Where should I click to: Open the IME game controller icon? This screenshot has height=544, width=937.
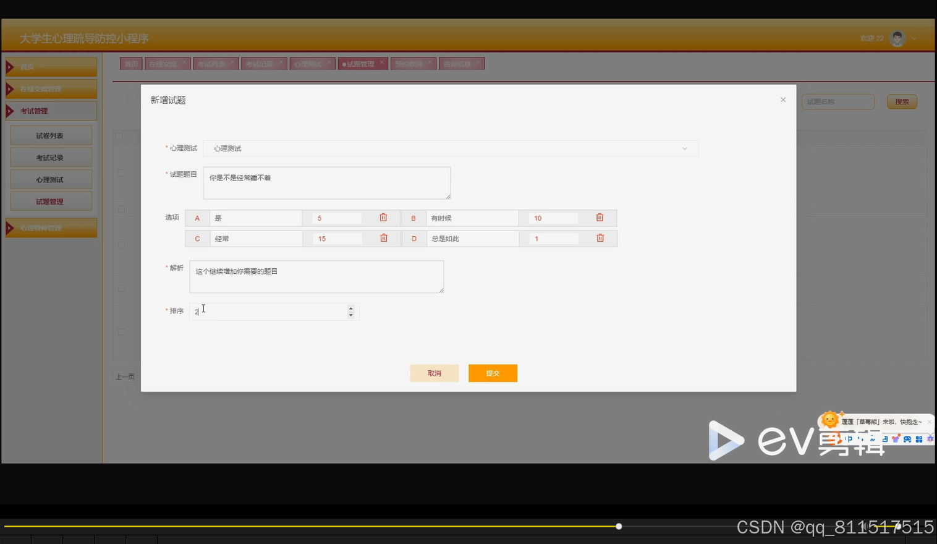[x=907, y=439]
